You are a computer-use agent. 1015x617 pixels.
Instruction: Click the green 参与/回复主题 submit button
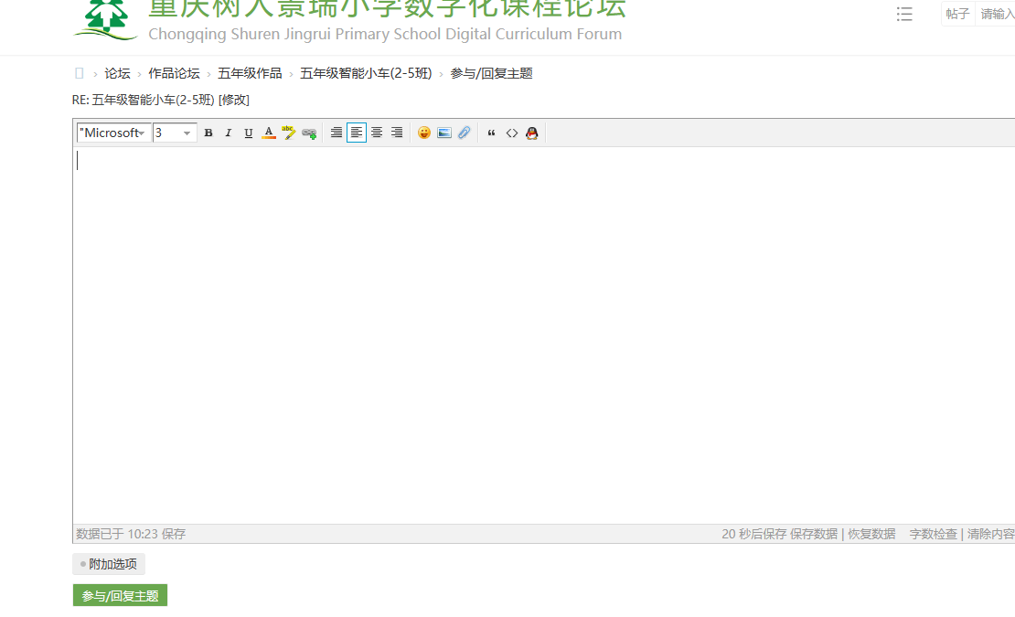(x=120, y=596)
